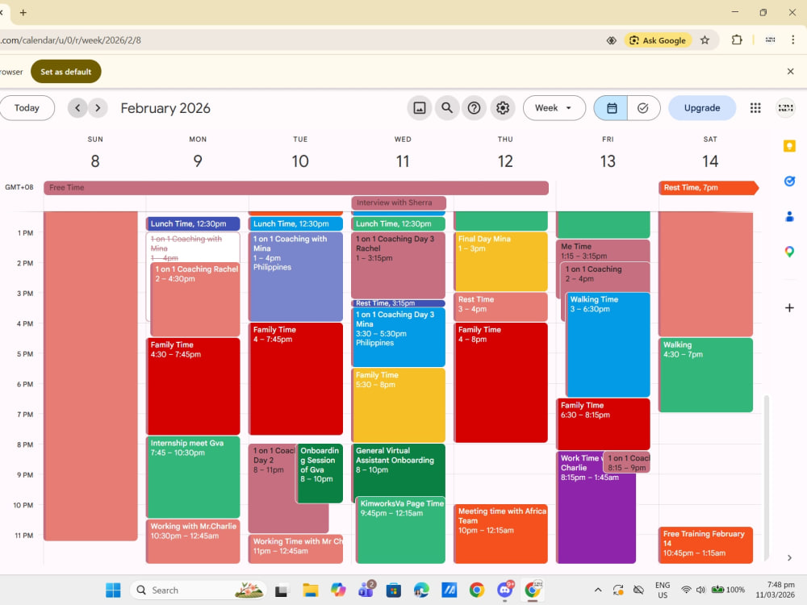
Task: Open File Explorer from taskbar
Action: click(x=310, y=590)
